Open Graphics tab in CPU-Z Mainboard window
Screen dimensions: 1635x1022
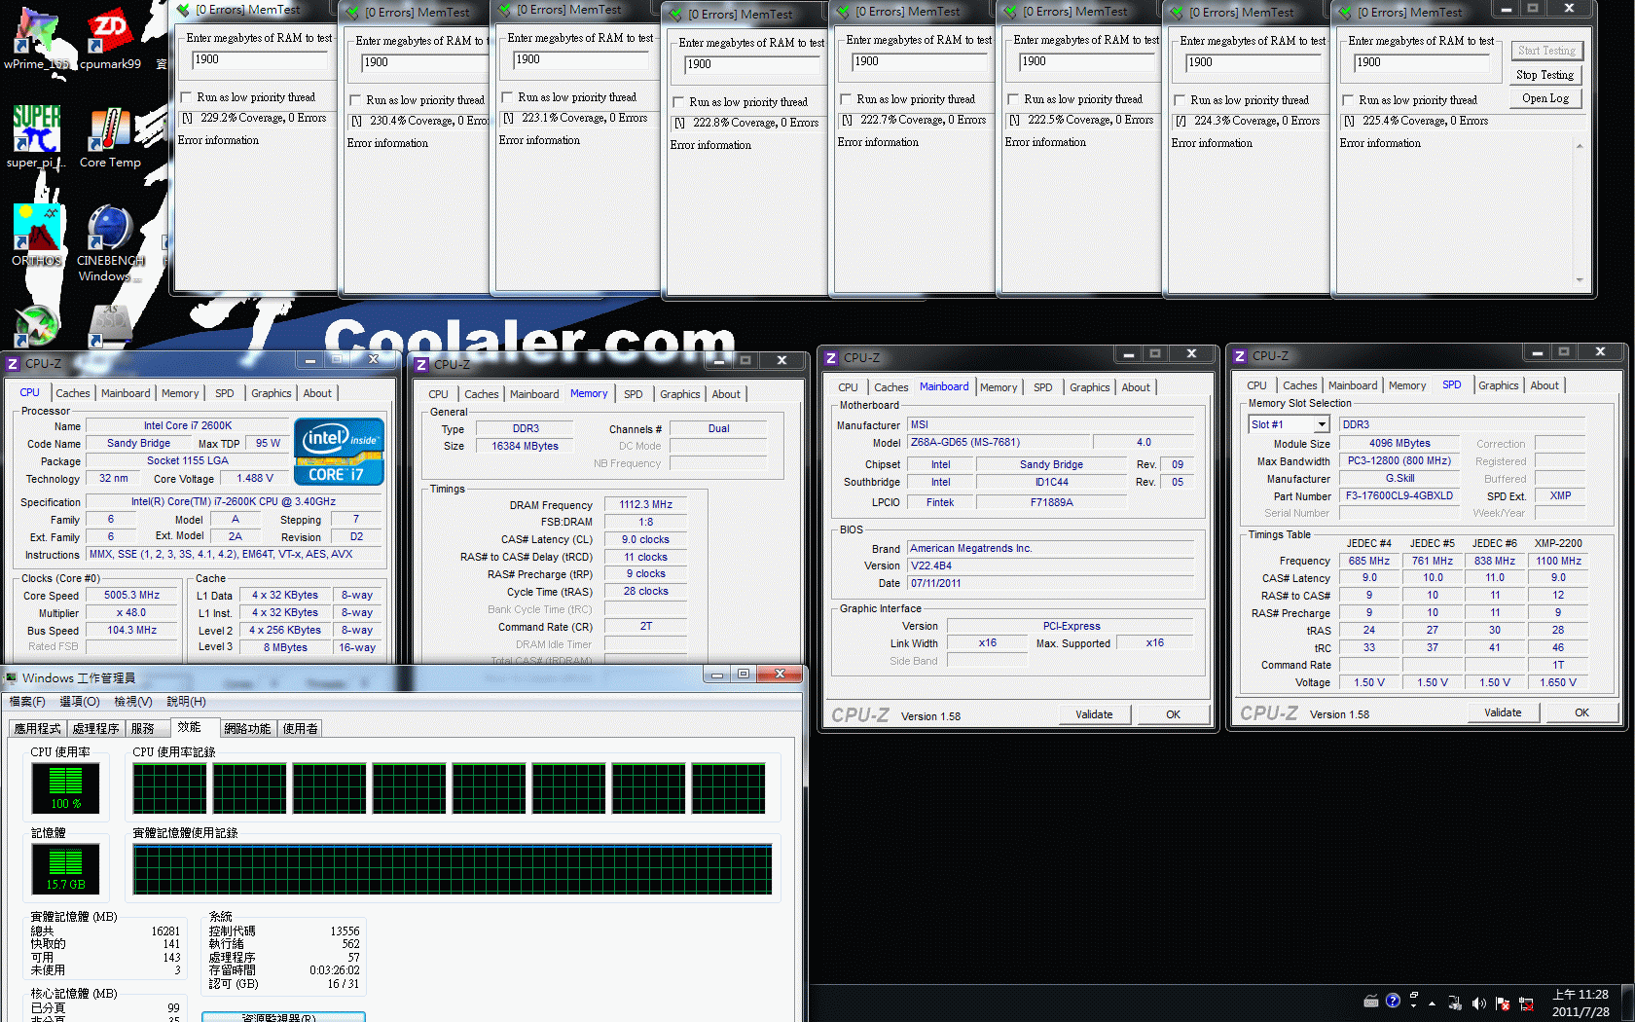(x=1090, y=387)
